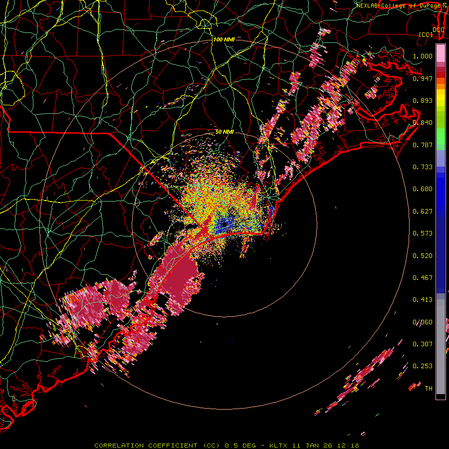Image resolution: width=449 pixels, height=449 pixels.
Task: Select the 0.680 scale value
Action: (x=423, y=189)
